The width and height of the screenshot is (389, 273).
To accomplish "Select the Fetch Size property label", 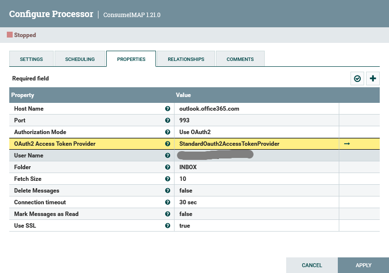I will pyautogui.click(x=28, y=179).
